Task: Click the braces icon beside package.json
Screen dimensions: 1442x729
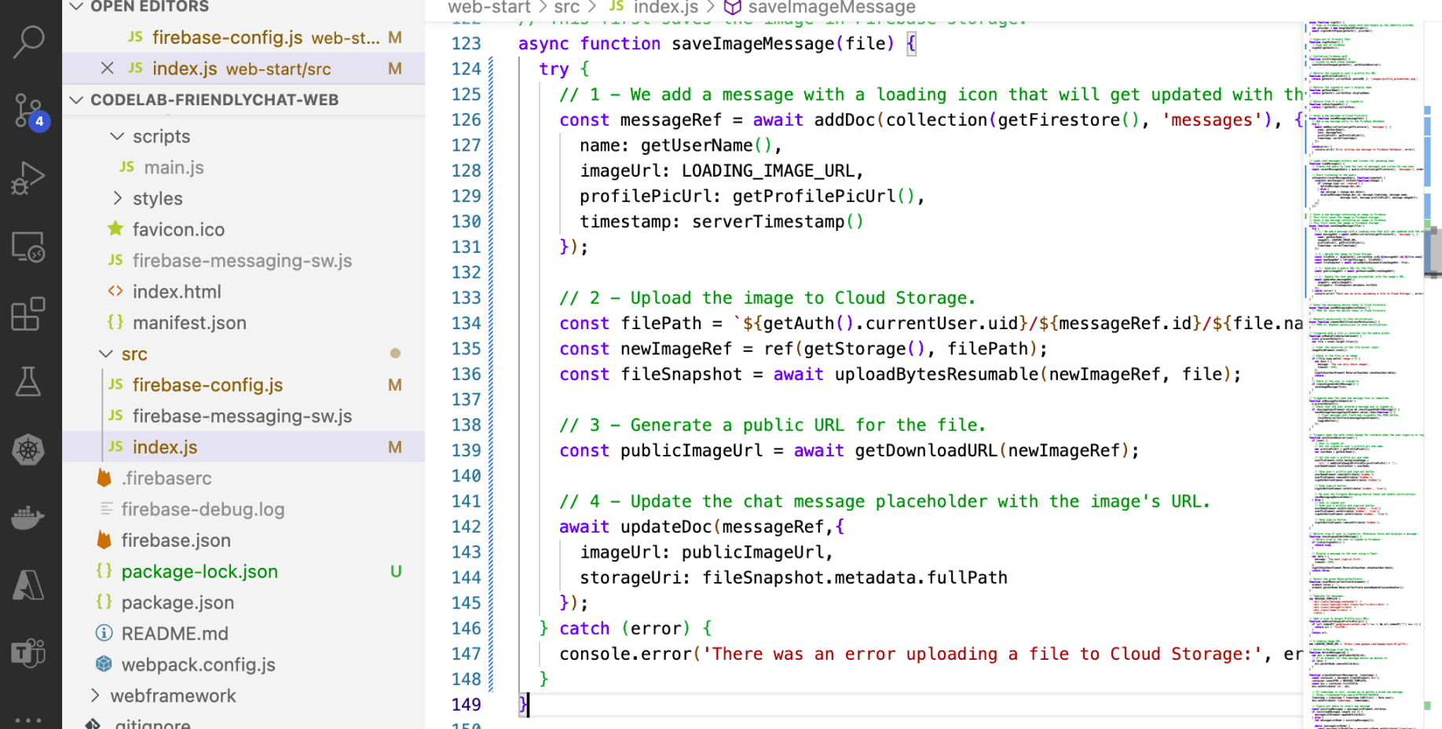Action: [104, 602]
